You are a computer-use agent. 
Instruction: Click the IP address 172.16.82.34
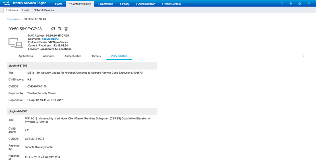[x=60, y=46]
